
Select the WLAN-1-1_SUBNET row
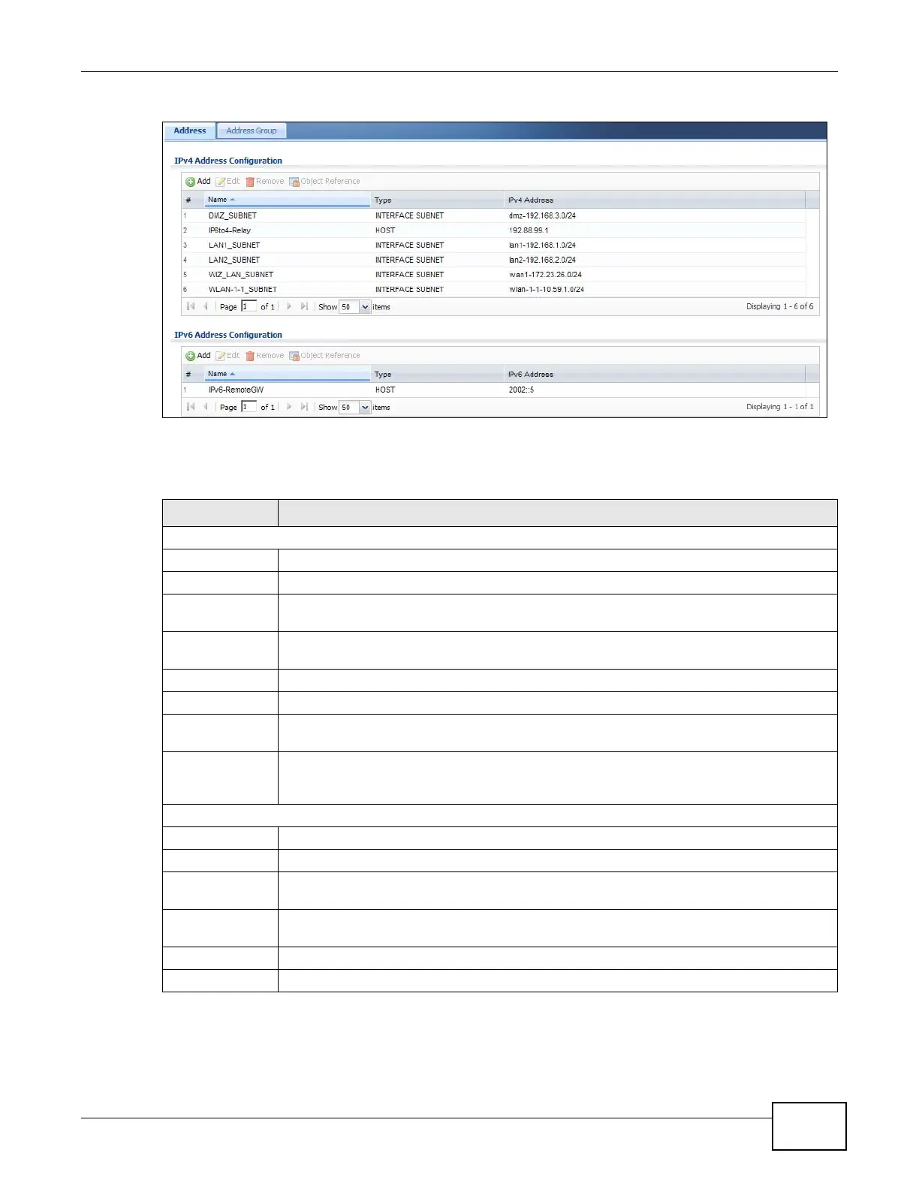click(493, 290)
